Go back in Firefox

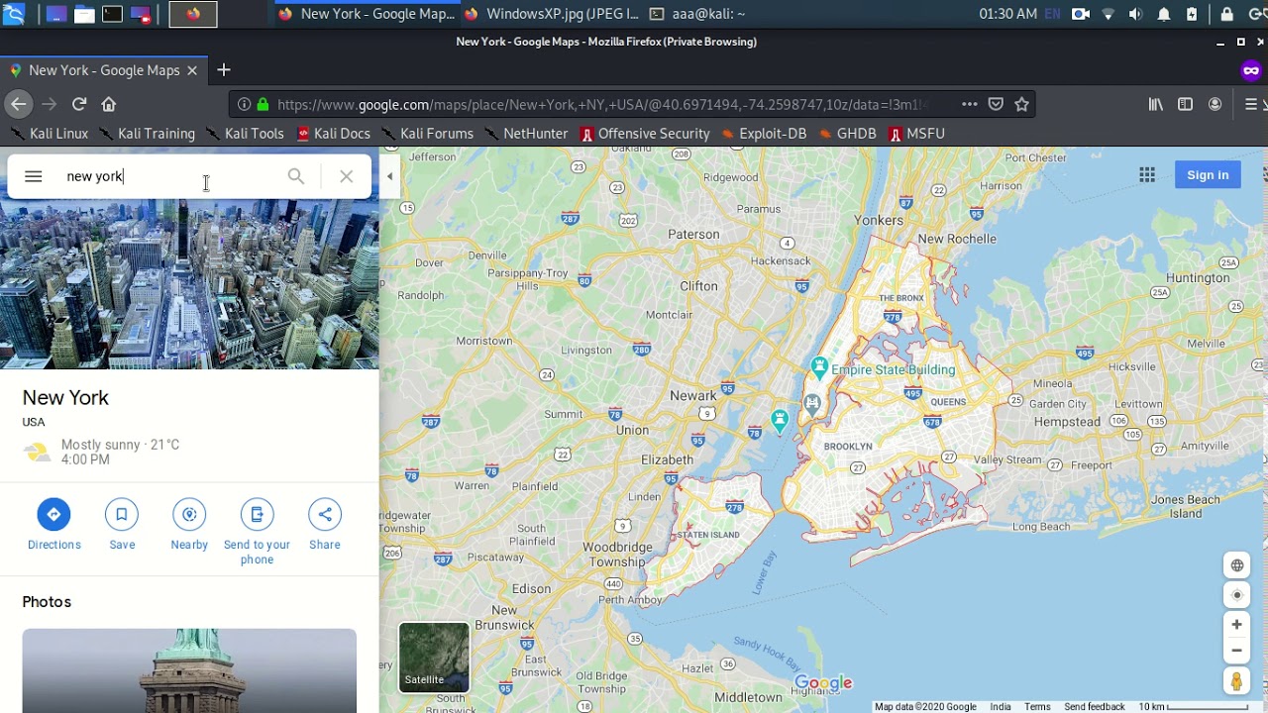[18, 104]
